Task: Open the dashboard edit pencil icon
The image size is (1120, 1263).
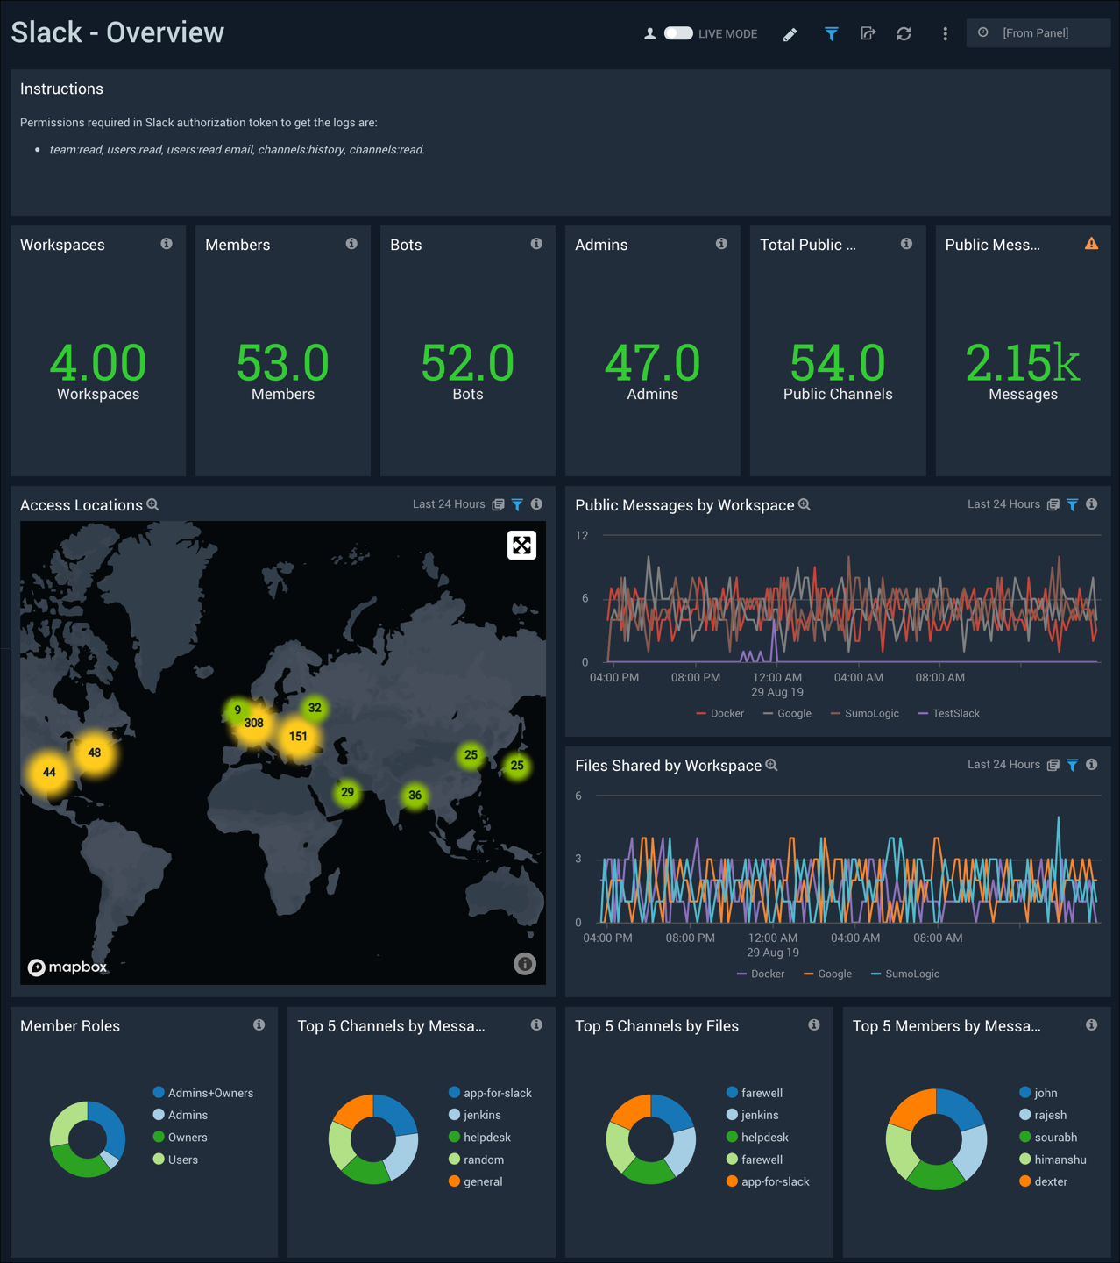Action: tap(789, 33)
